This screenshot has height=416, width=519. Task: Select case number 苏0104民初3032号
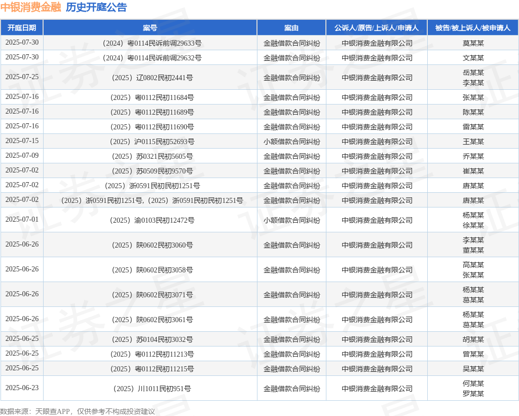[152, 339]
